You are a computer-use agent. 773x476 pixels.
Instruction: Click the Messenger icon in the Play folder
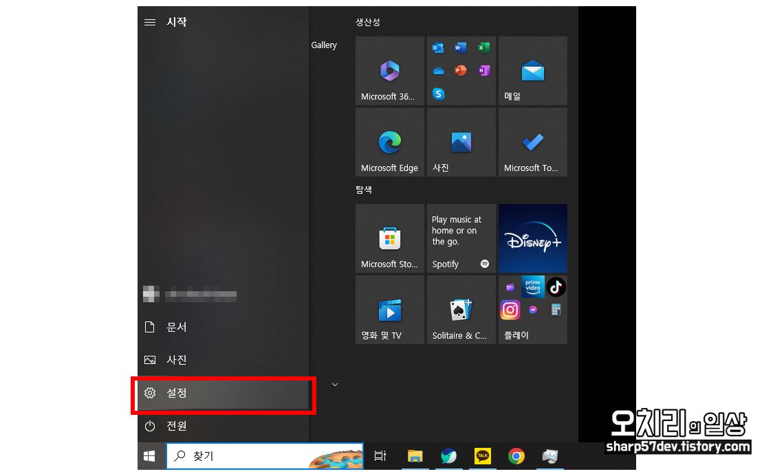point(533,310)
